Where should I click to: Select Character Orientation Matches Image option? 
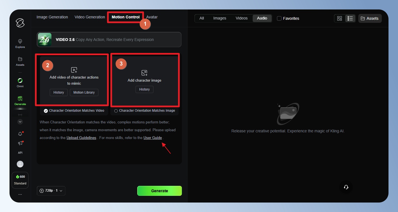coord(116,111)
